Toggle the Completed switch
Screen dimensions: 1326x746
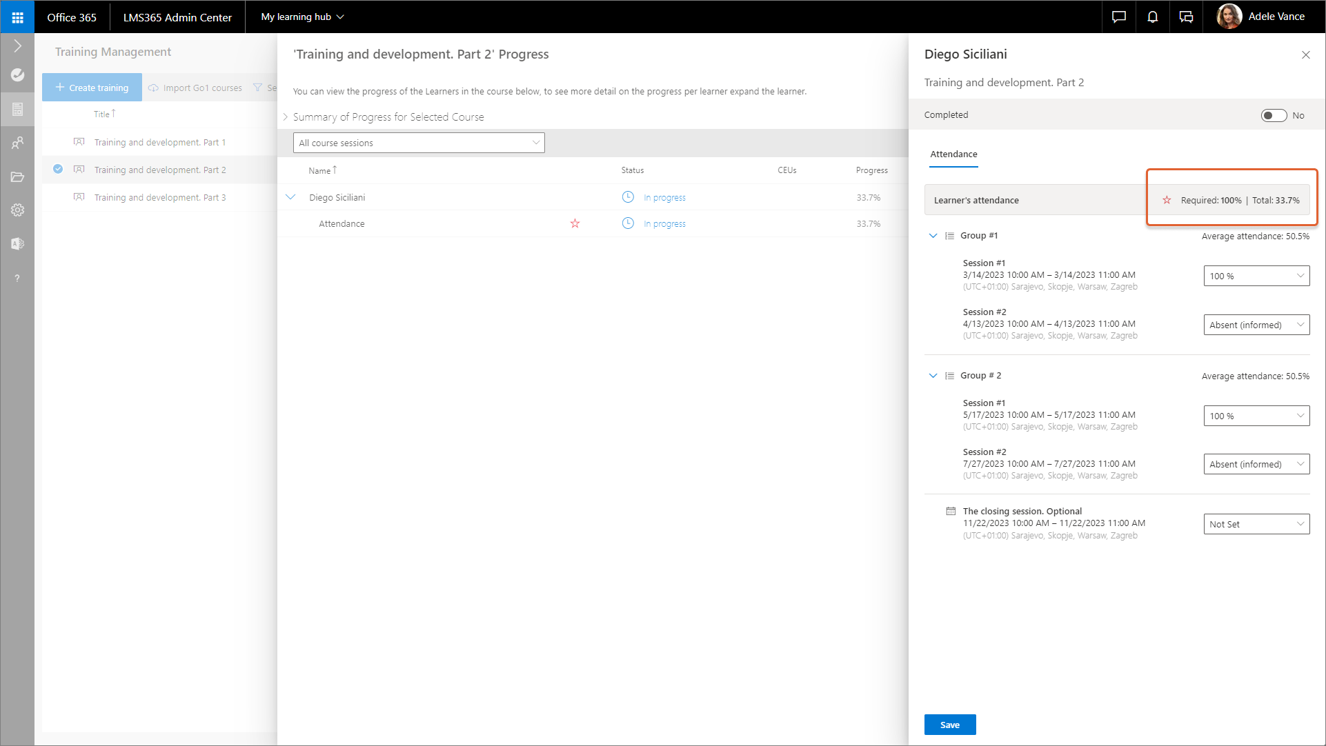[x=1273, y=116]
